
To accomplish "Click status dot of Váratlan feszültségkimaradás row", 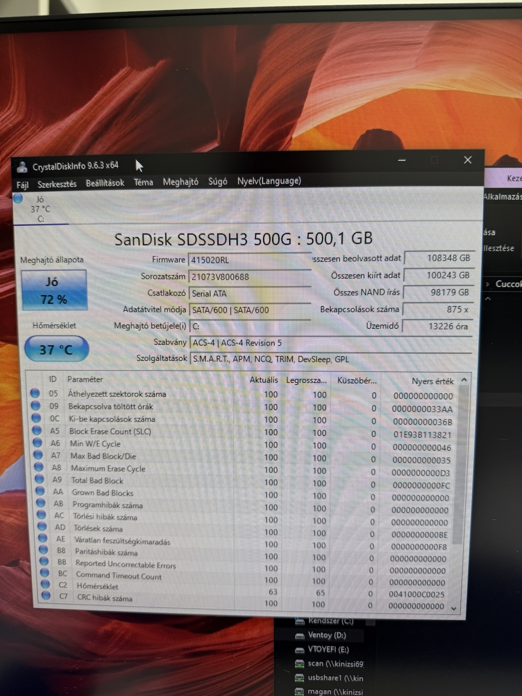I will pos(43,538).
